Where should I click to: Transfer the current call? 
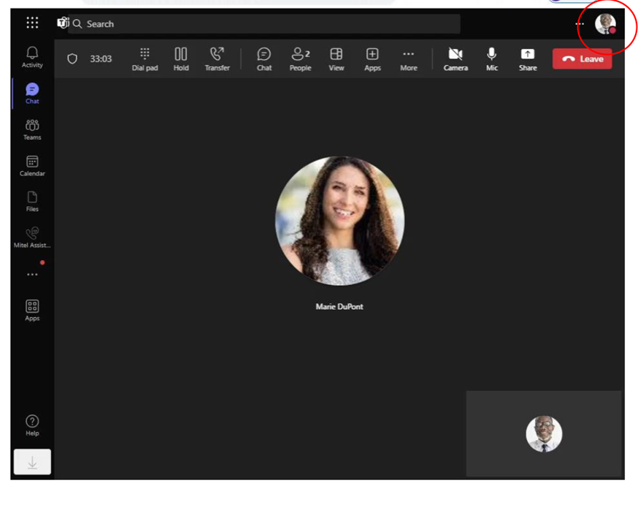(217, 58)
